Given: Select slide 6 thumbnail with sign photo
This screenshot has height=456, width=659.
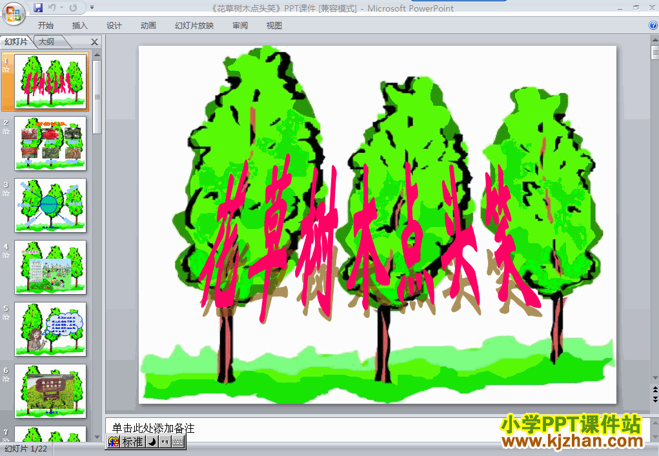Looking at the screenshot, I should (50, 391).
